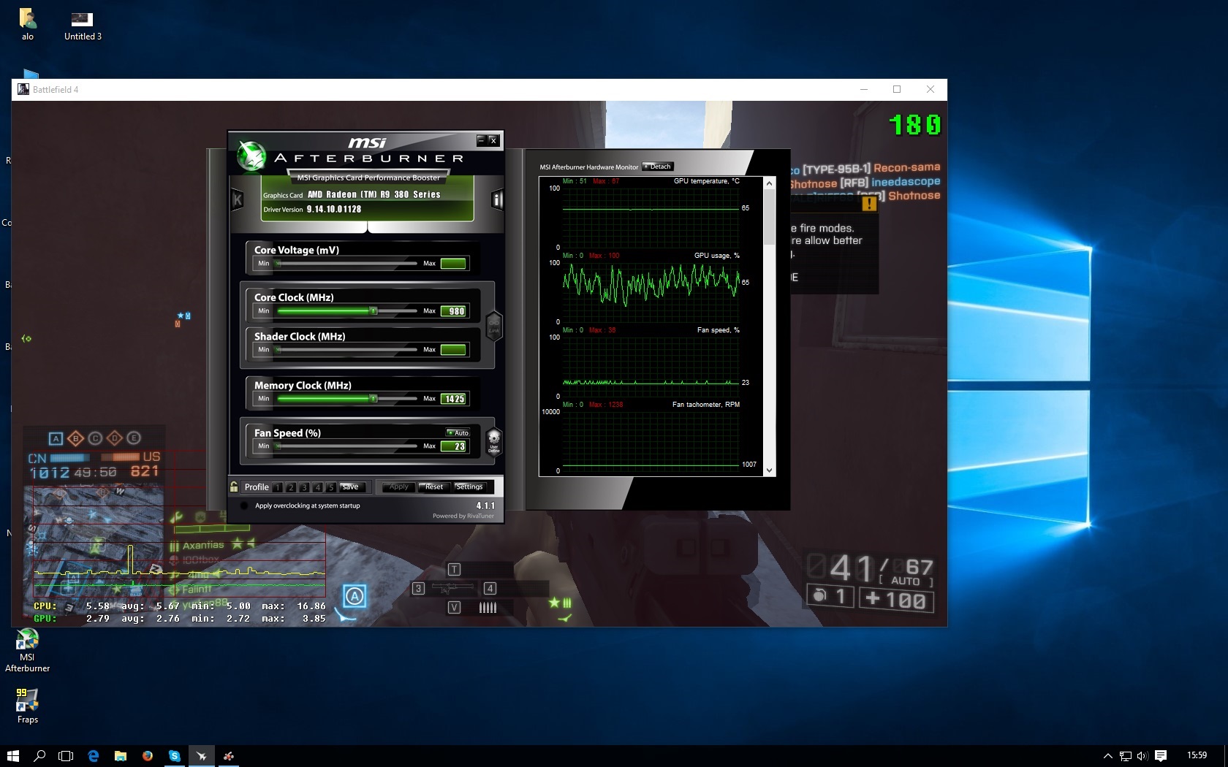Click the Core Clock slider handle

[x=374, y=311]
